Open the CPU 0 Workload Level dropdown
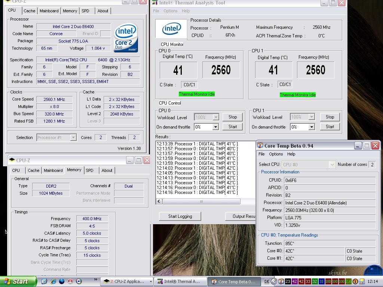The width and height of the screenshot is (383, 287). 216,117
